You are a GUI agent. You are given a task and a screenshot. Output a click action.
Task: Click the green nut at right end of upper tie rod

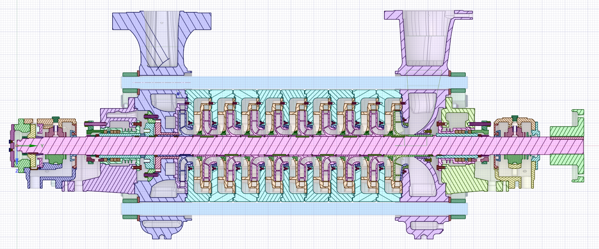tap(459, 74)
